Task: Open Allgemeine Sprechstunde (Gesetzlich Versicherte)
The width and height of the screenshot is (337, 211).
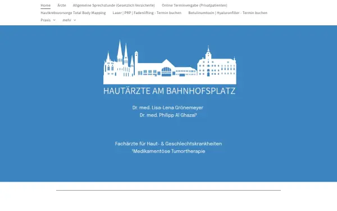Action: click(113, 5)
